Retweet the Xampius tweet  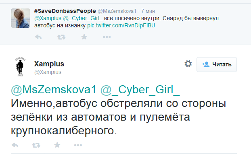(36, 145)
